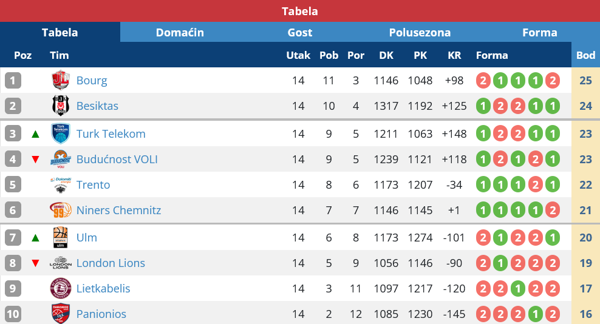
Task: Show the Forma tab
Action: click(x=540, y=32)
